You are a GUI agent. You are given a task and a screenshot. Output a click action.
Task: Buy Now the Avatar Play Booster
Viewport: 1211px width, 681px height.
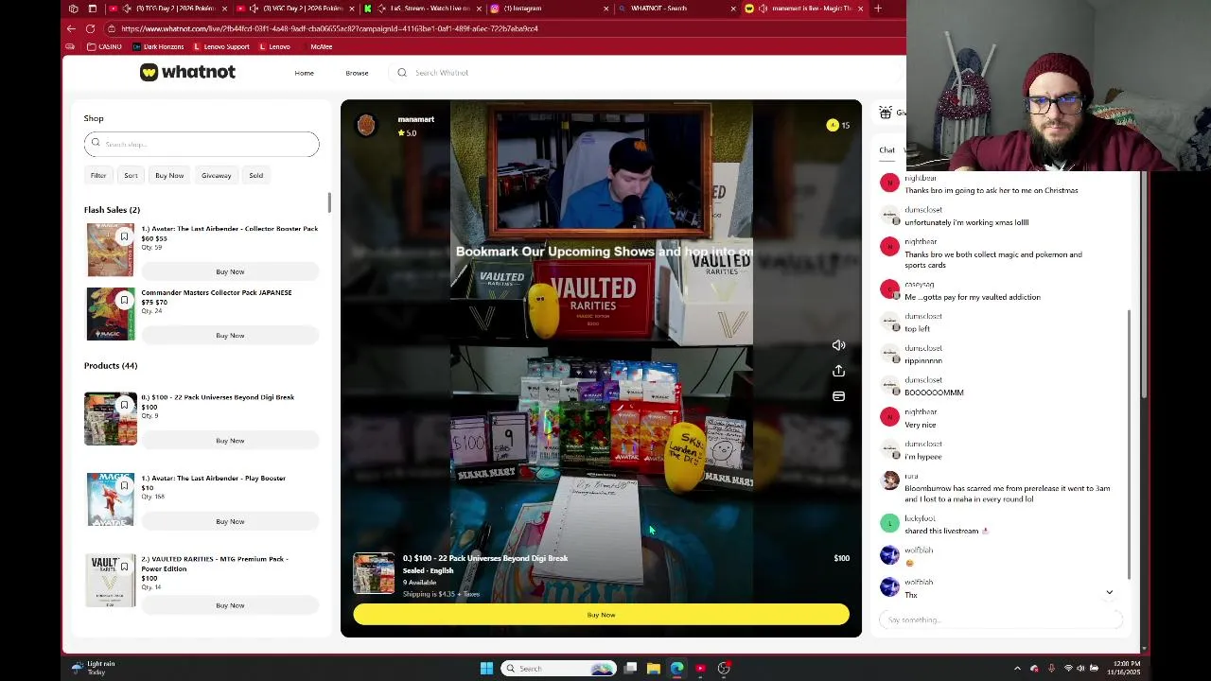pyautogui.click(x=230, y=521)
